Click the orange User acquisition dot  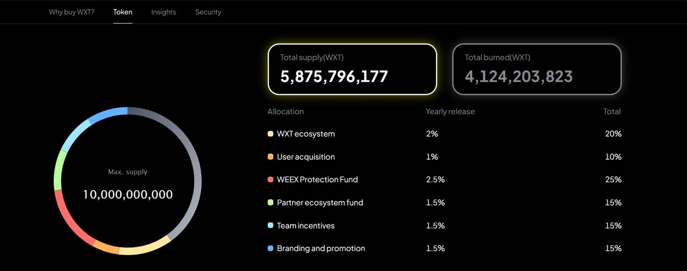click(271, 157)
